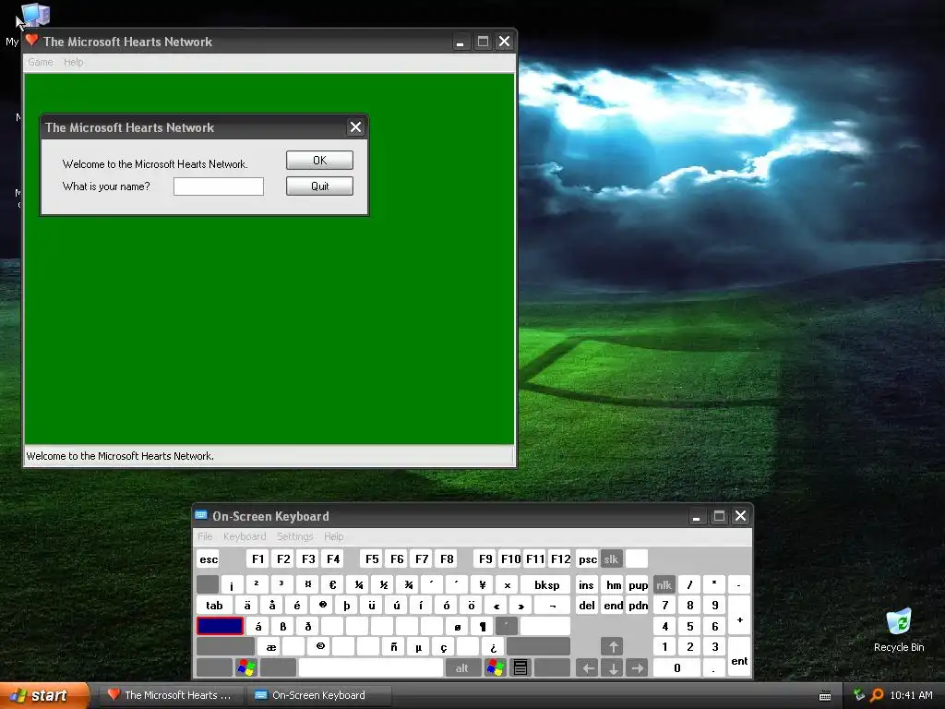This screenshot has width=945, height=709.
Task: Click Windows logo key adjacent to the space bar
Action: click(x=245, y=667)
